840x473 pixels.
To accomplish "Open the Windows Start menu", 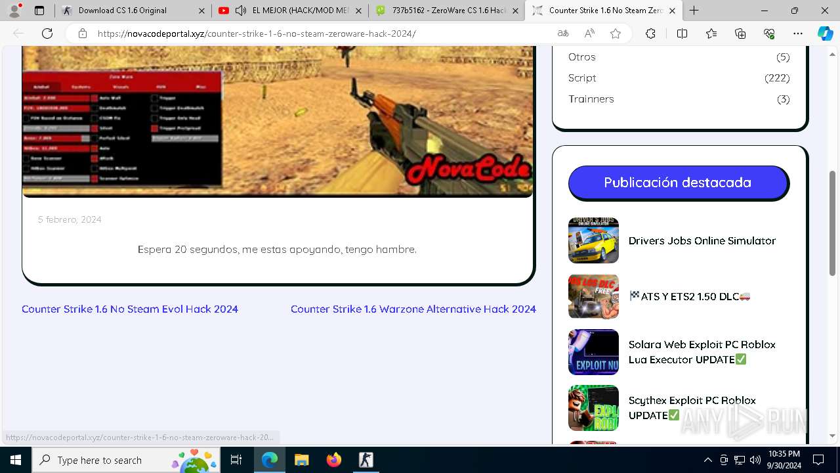I will tap(16, 460).
